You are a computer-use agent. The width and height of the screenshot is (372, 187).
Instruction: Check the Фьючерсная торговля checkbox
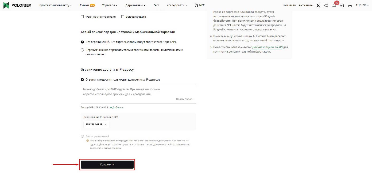tap(82, 17)
